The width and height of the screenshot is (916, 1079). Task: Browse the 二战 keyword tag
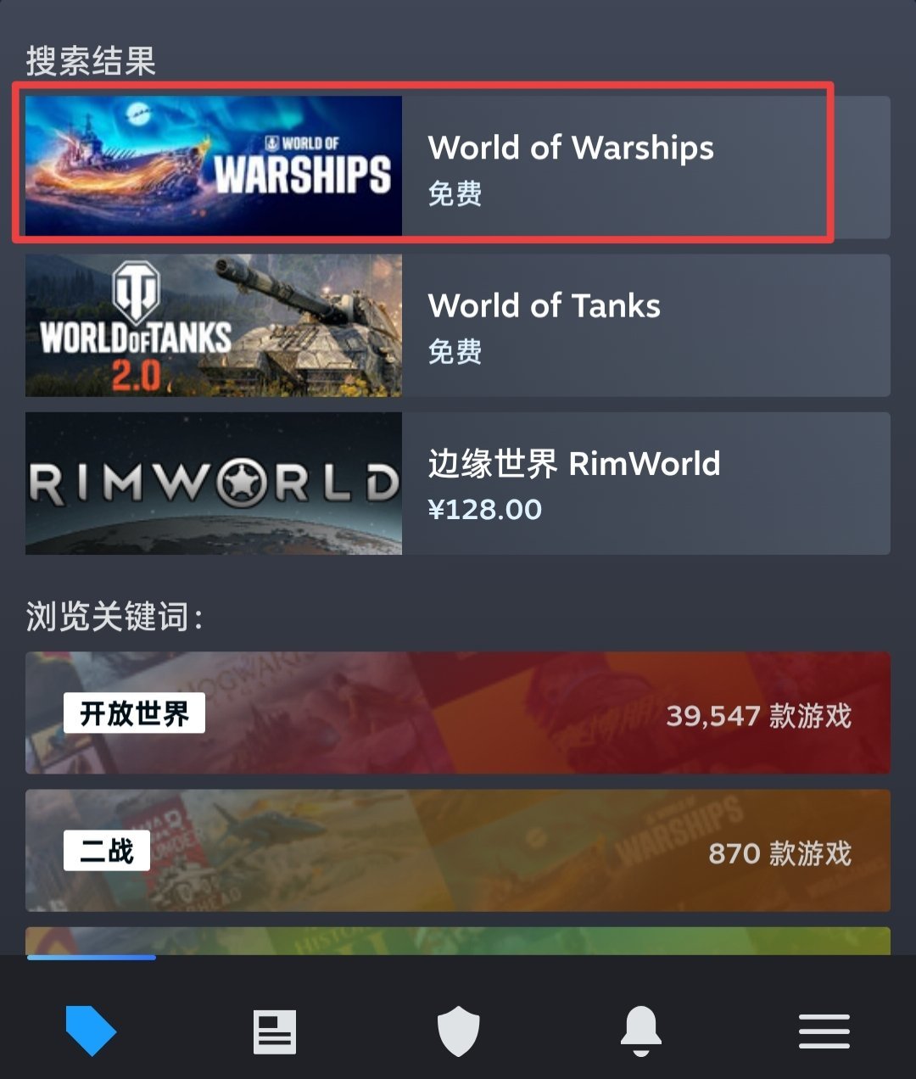pyautogui.click(x=107, y=851)
